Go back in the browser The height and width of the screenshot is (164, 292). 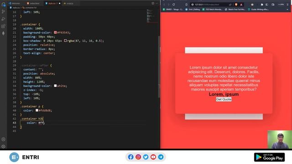[x=164, y=5]
